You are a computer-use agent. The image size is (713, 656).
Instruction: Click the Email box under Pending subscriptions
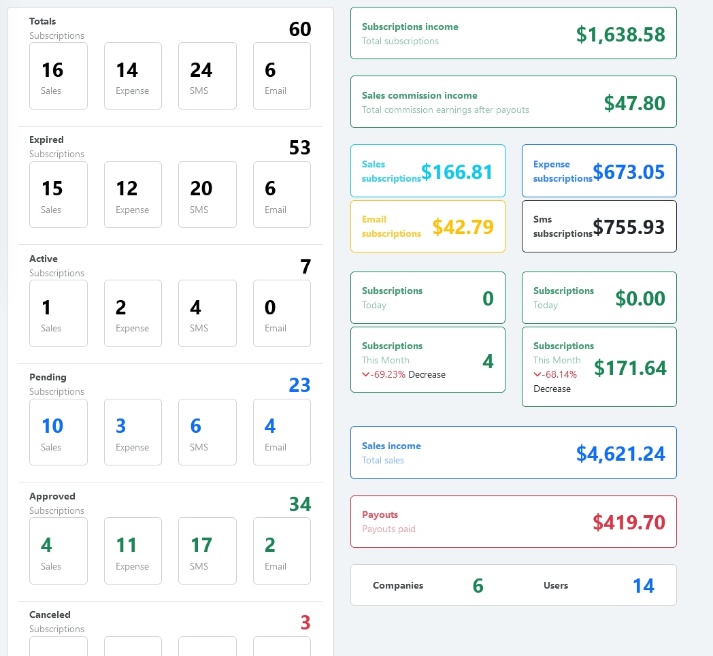click(x=282, y=432)
